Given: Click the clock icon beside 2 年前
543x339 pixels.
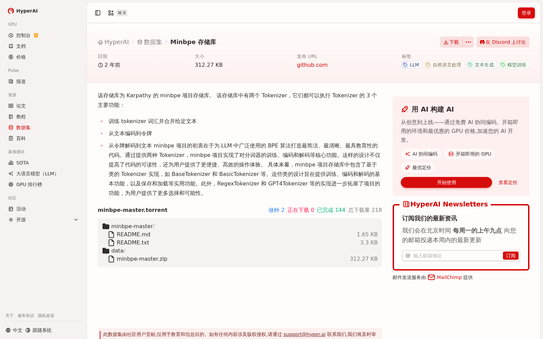Looking at the screenshot, I should [100, 65].
